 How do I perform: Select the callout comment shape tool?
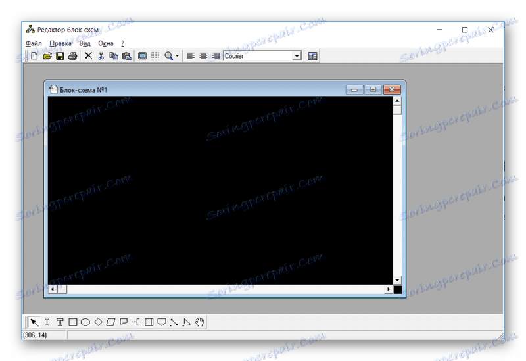point(124,322)
